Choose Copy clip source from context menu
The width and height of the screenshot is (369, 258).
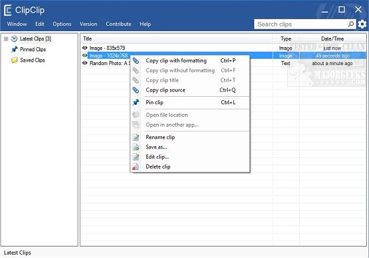[x=190, y=90]
